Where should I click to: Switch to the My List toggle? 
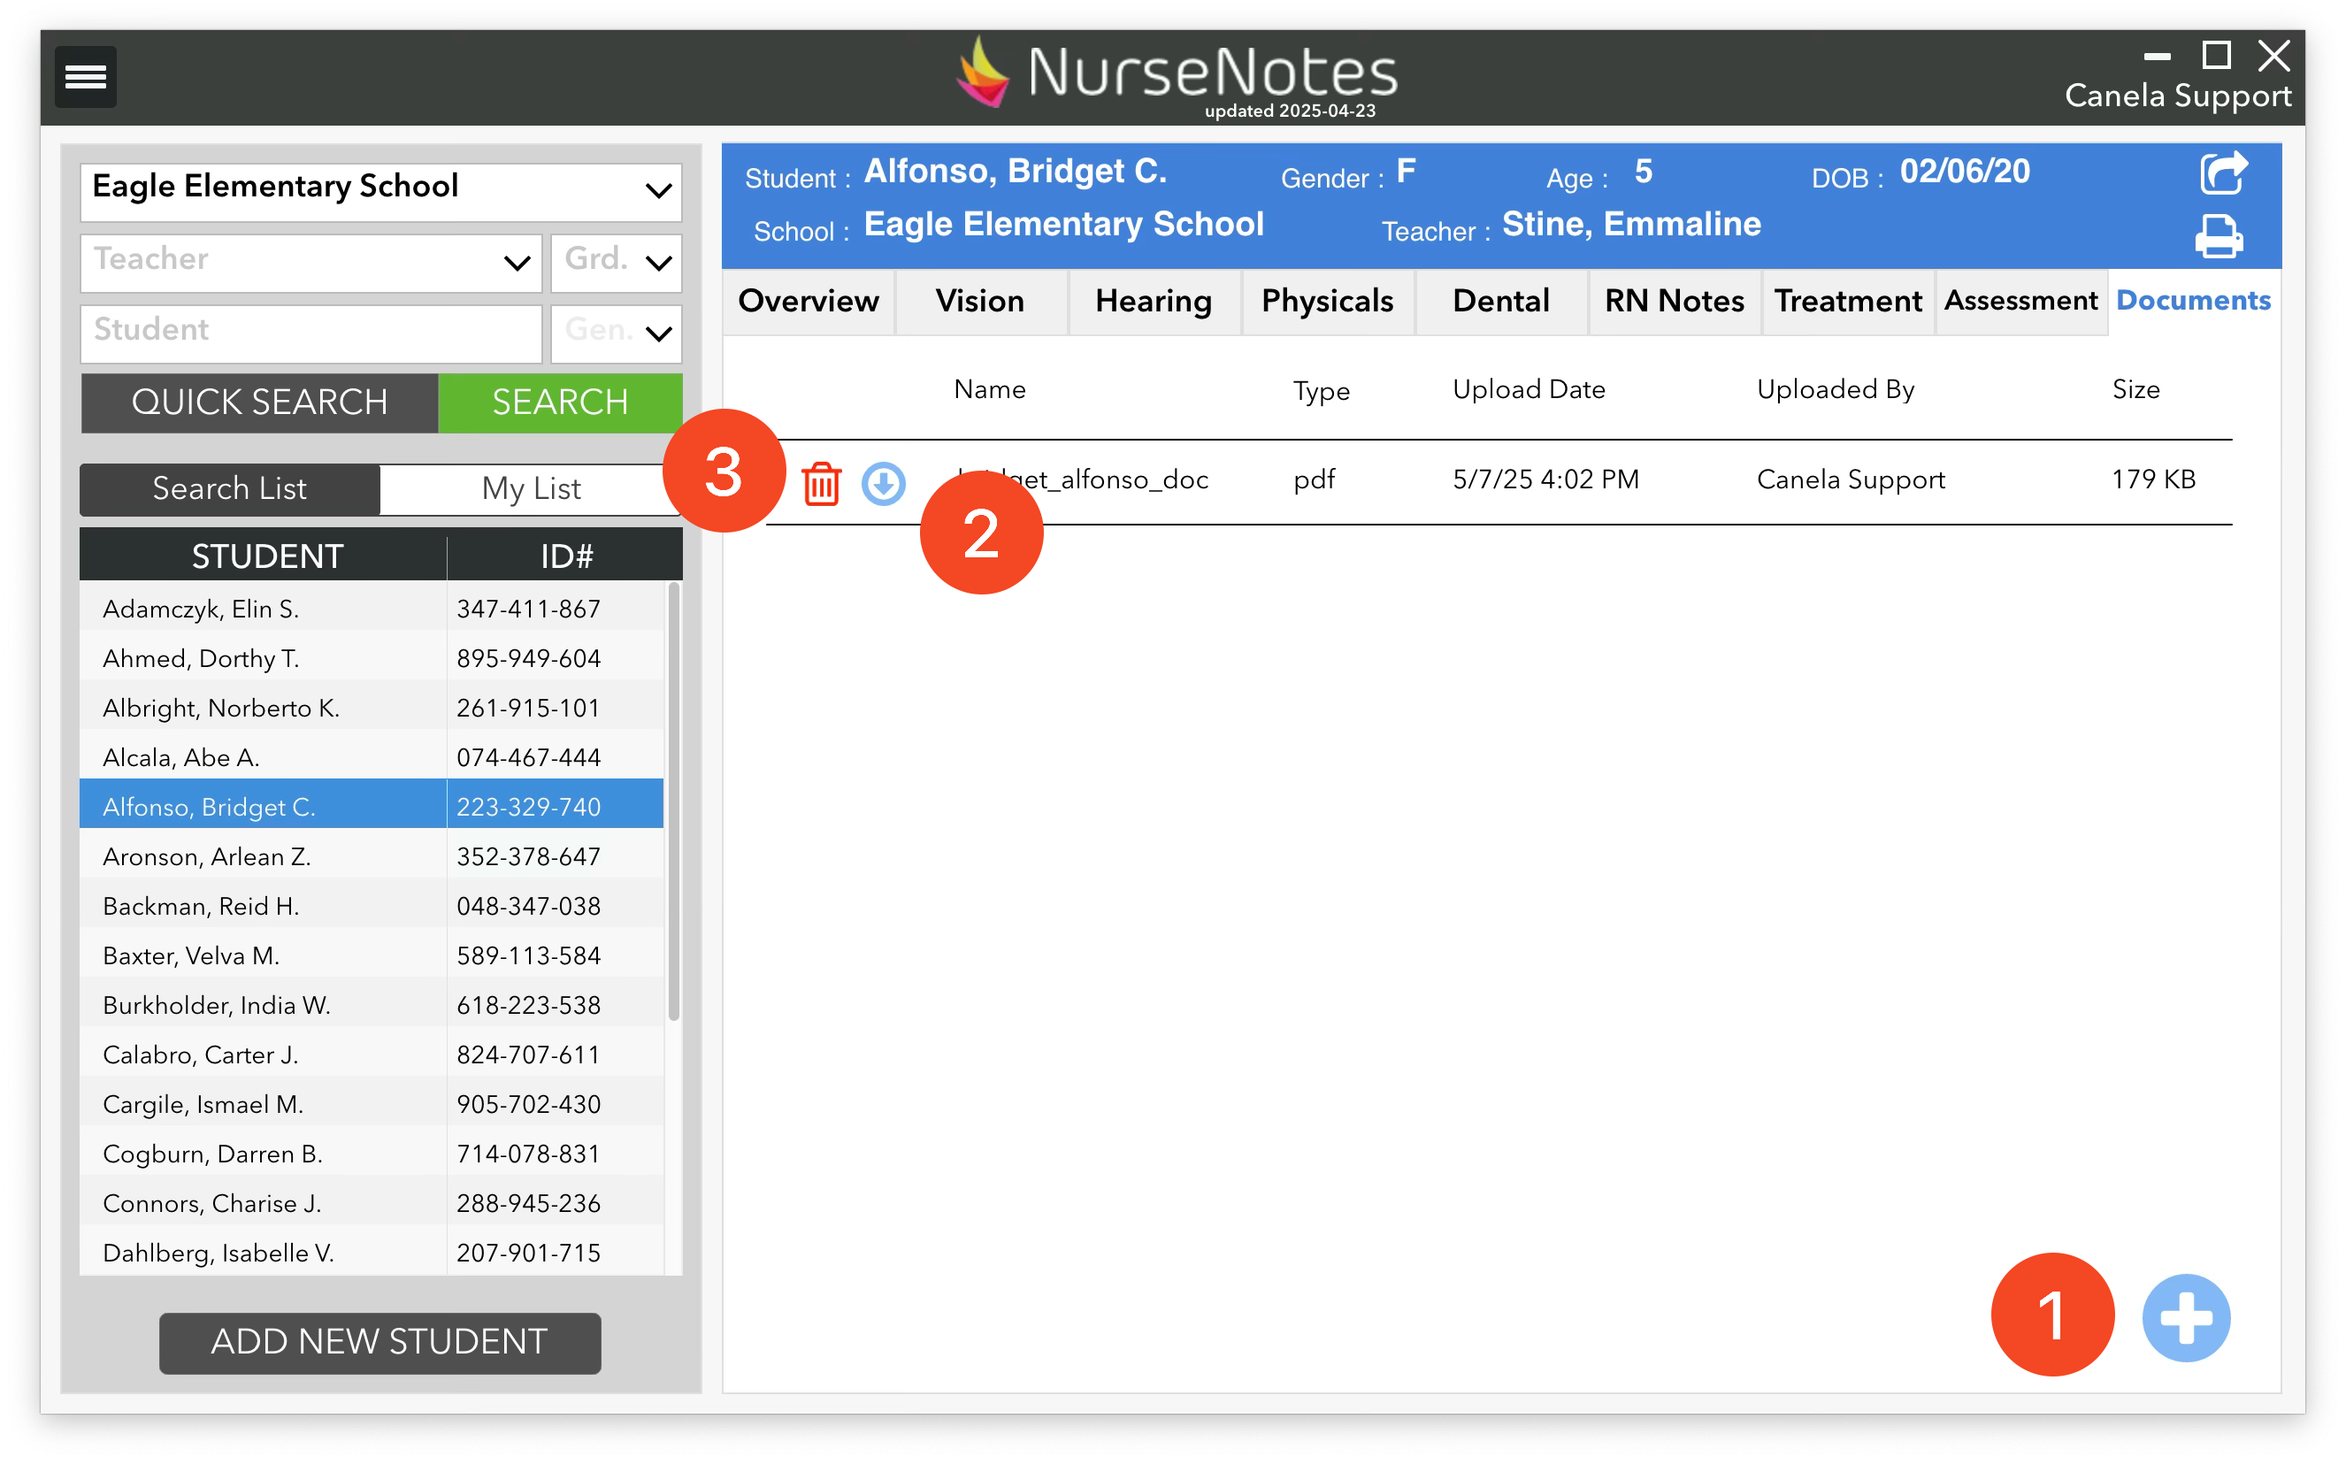click(530, 488)
